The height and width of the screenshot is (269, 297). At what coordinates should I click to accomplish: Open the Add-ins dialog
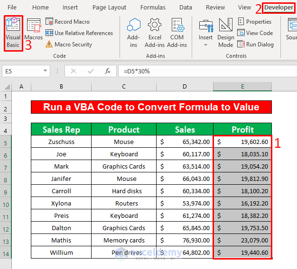(134, 33)
